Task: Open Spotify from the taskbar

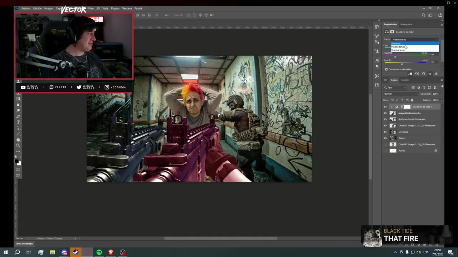Action: [x=99, y=252]
